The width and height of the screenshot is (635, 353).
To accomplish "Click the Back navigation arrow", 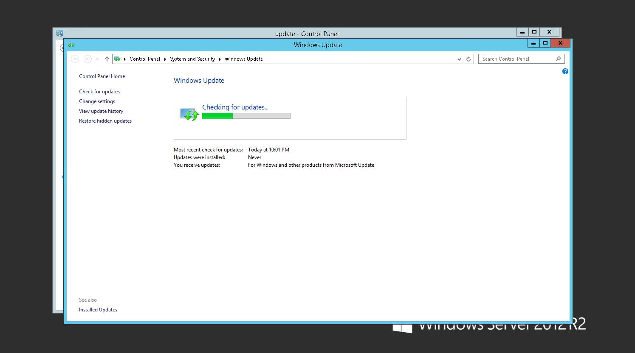I will coord(75,59).
